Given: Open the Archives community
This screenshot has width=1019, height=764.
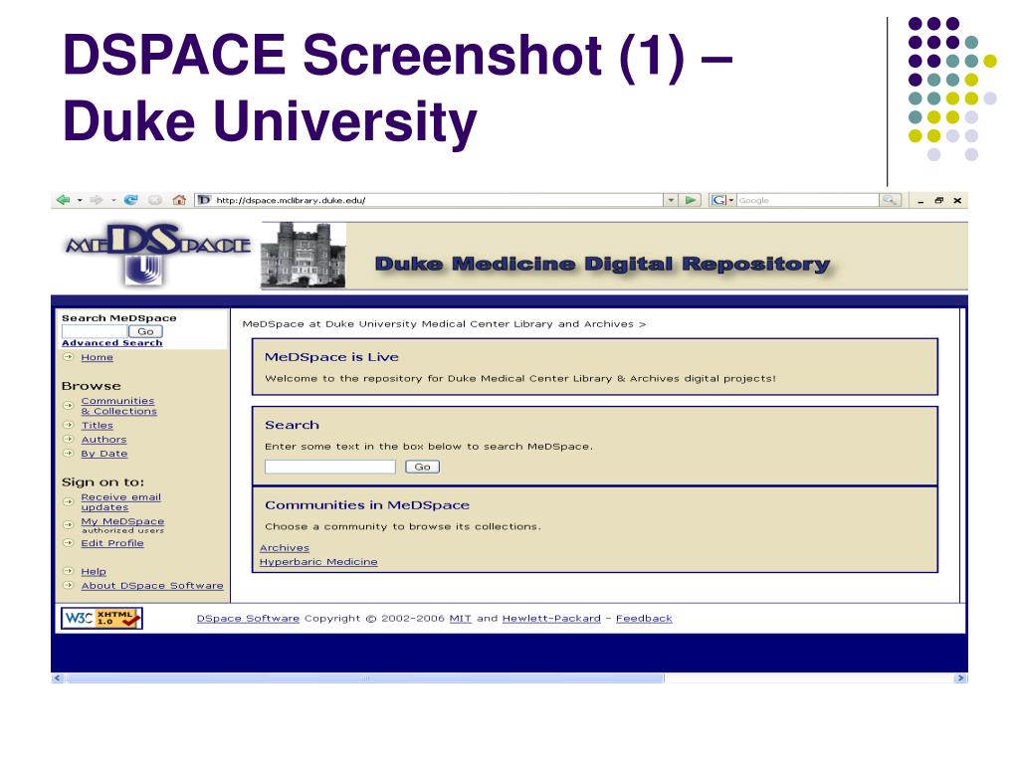Looking at the screenshot, I should (285, 548).
